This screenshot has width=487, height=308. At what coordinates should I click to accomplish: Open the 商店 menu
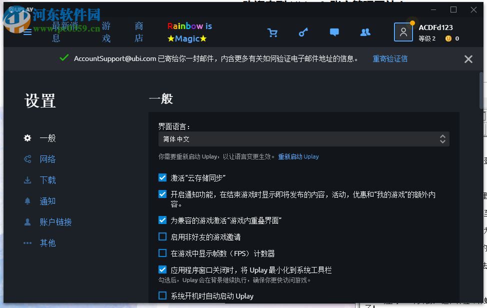(138, 32)
